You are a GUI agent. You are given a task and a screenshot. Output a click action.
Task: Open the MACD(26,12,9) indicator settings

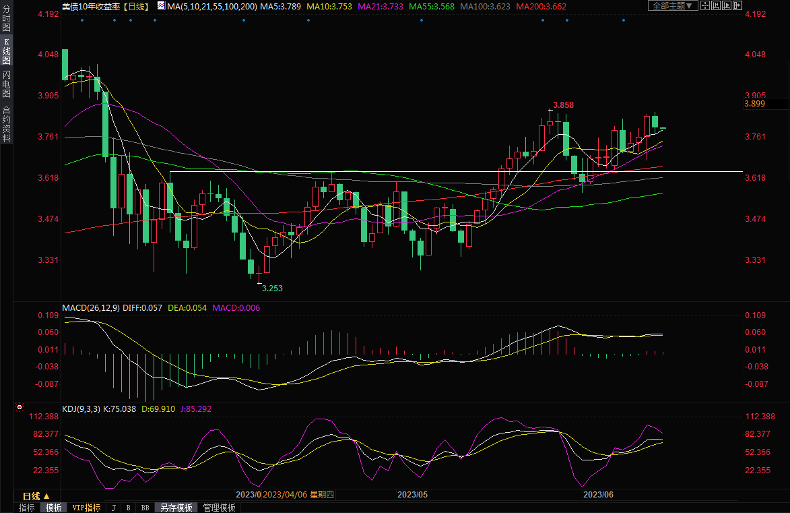pos(91,307)
